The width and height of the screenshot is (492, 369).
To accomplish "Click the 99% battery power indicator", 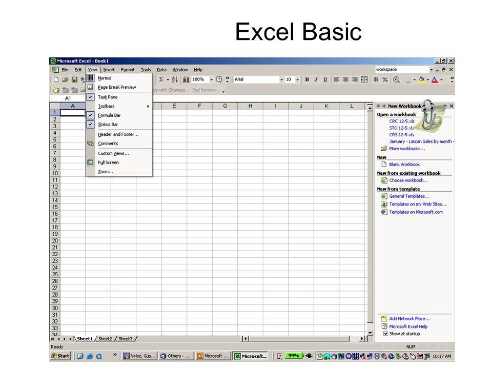I will 293,356.
